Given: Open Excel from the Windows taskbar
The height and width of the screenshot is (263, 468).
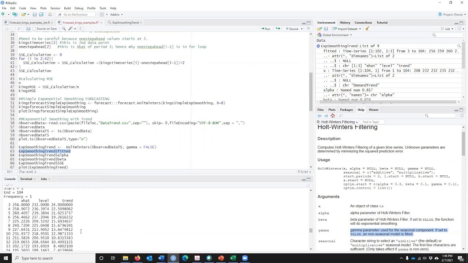Looking at the screenshot, I should 233,258.
